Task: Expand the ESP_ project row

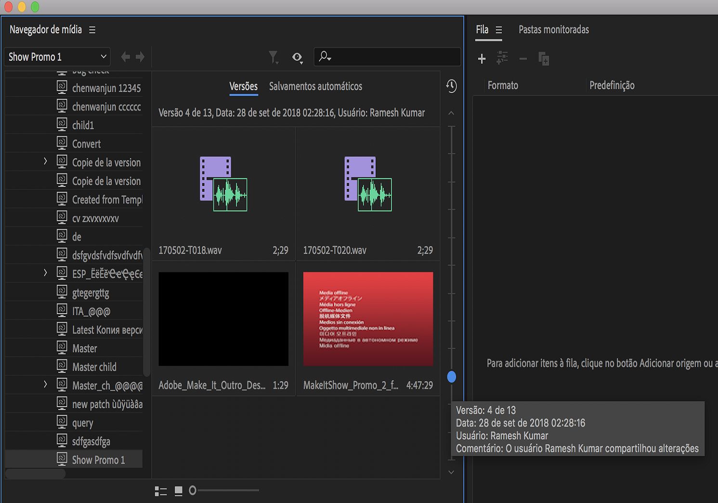Action: tap(45, 273)
